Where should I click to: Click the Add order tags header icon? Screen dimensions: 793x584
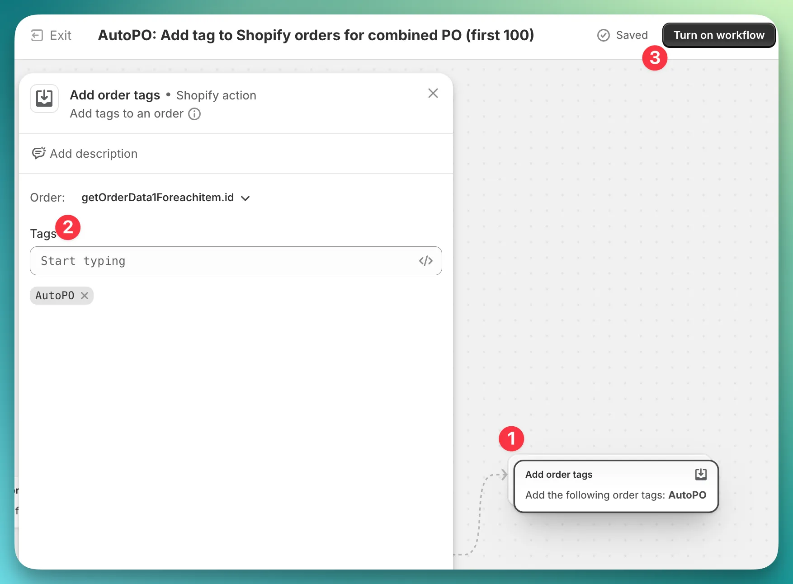click(44, 98)
